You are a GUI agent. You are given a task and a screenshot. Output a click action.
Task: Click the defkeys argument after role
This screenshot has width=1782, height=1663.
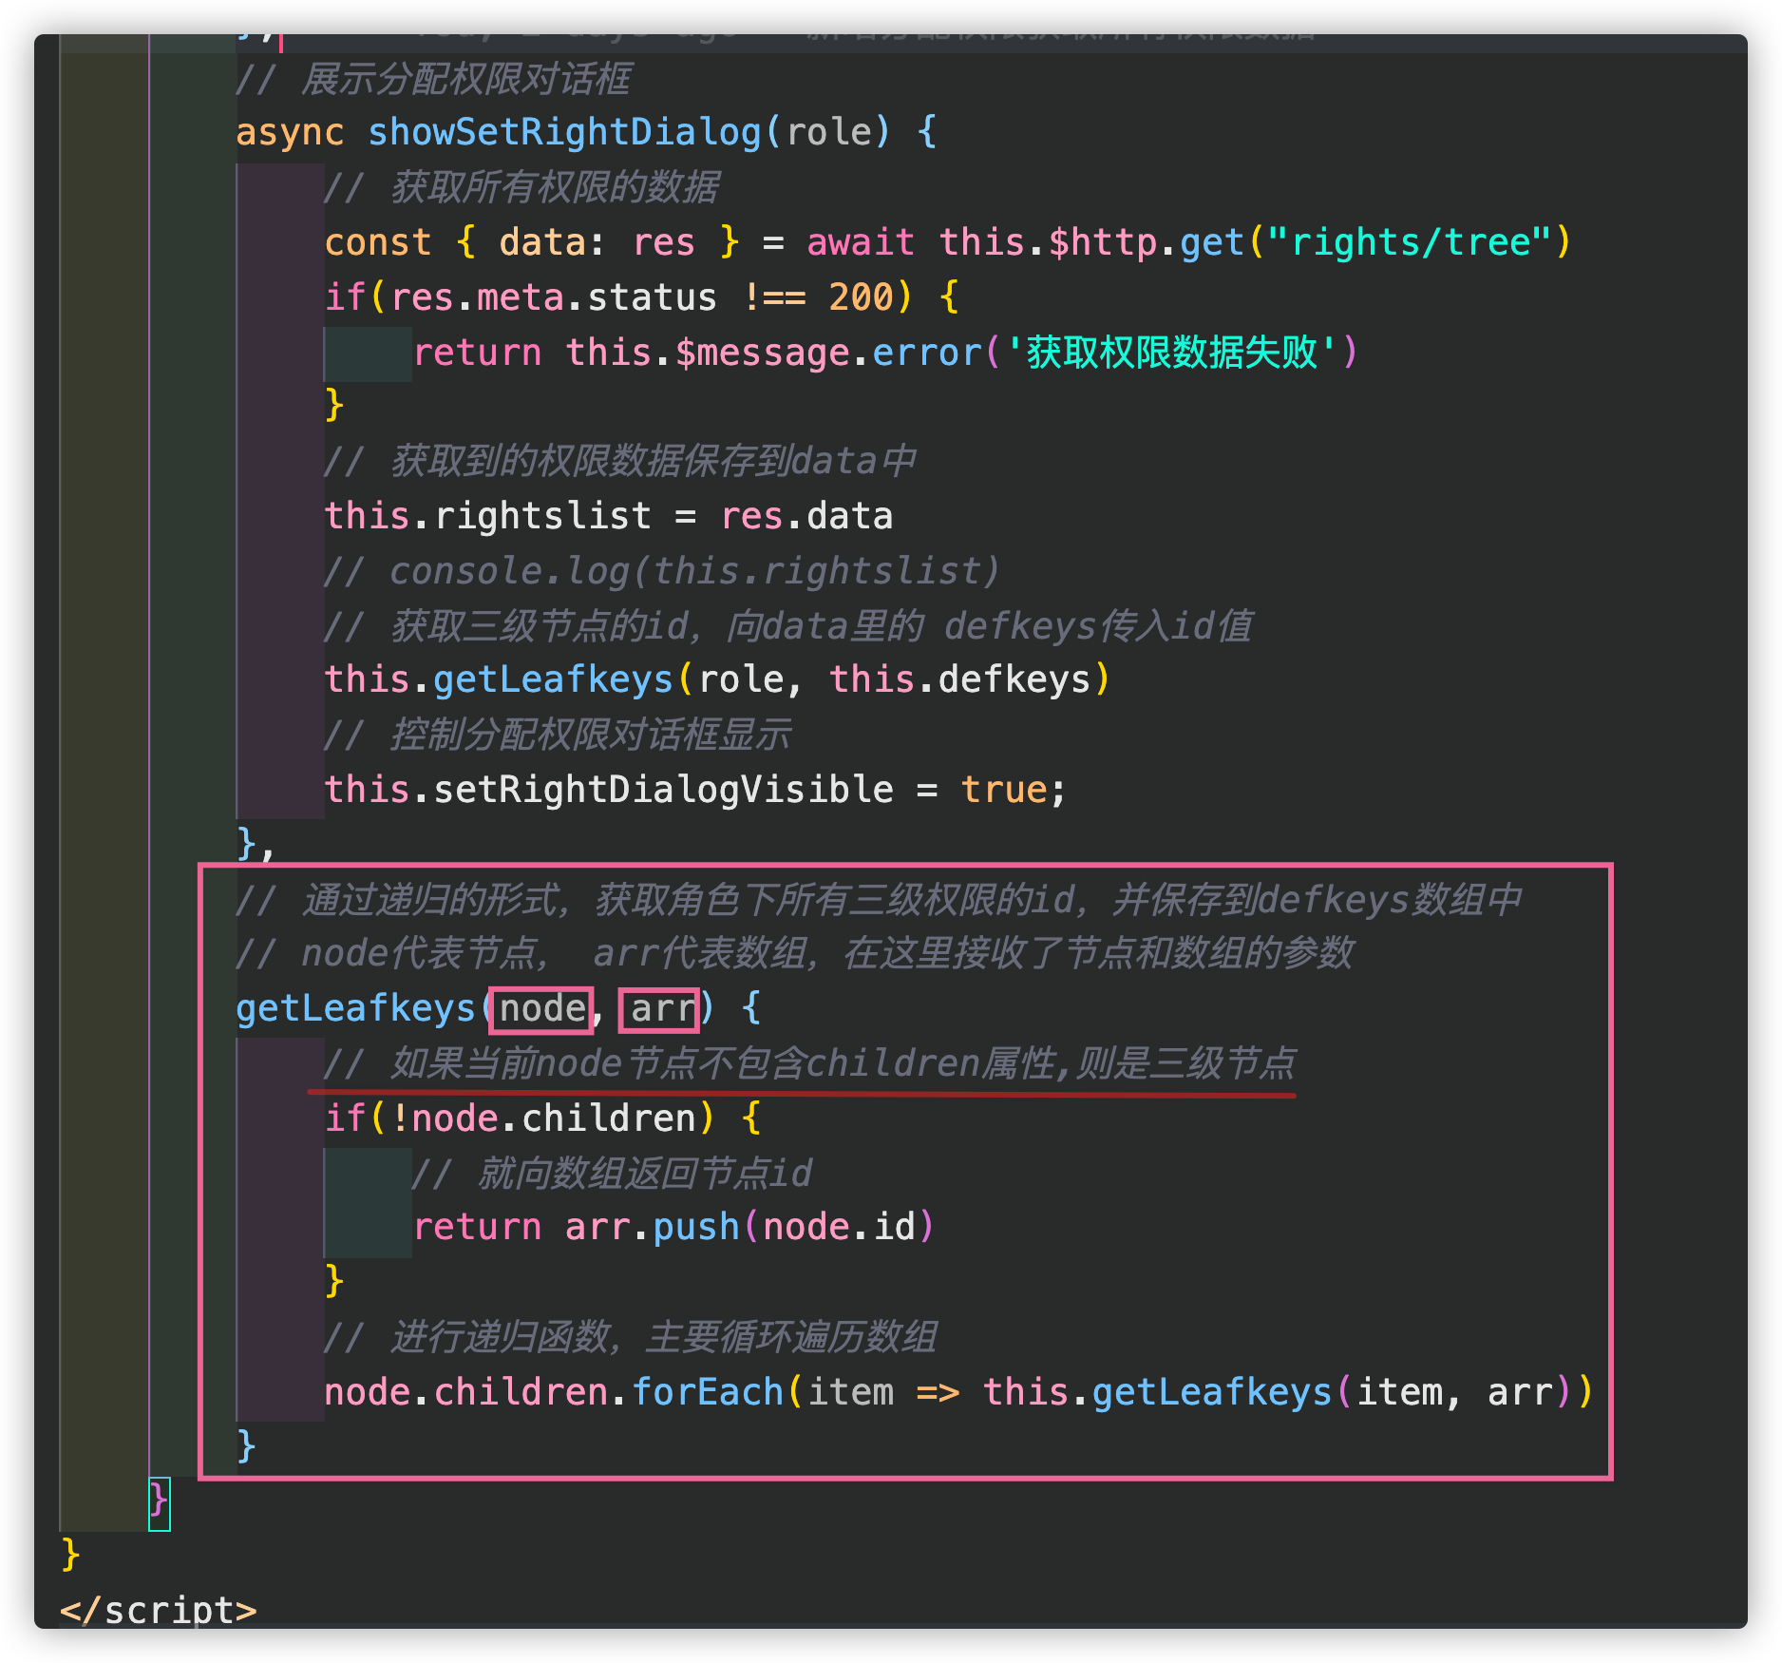click(1014, 679)
